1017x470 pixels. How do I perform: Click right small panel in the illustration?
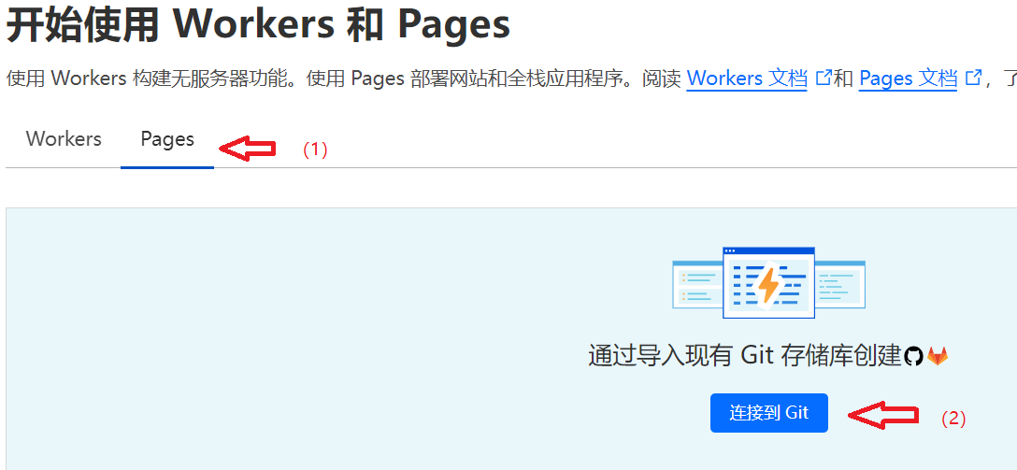pos(839,284)
